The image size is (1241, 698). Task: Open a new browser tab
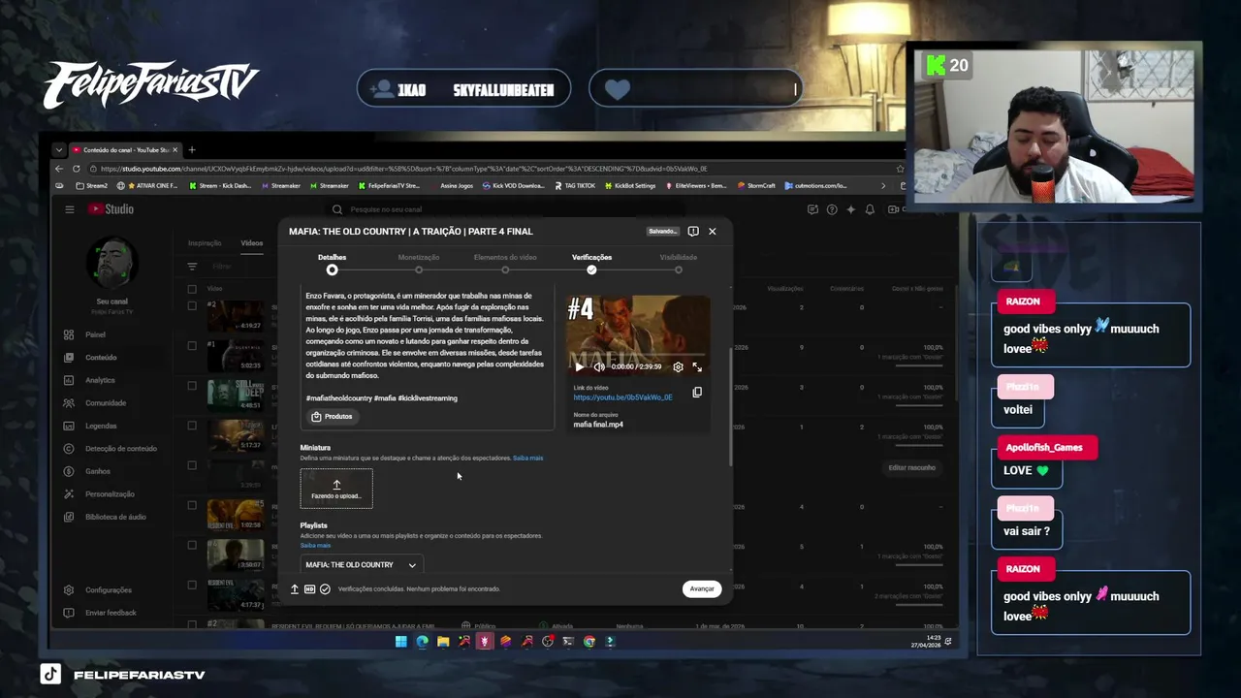tap(191, 150)
